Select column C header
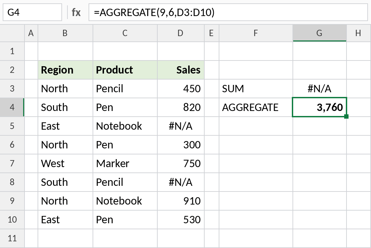 point(125,33)
